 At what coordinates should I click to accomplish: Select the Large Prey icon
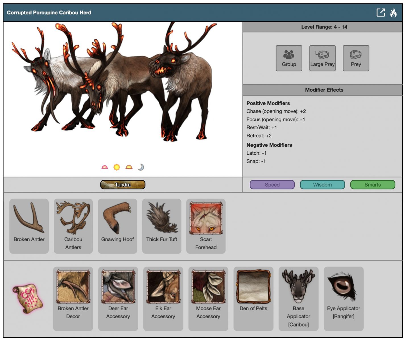pyautogui.click(x=322, y=58)
